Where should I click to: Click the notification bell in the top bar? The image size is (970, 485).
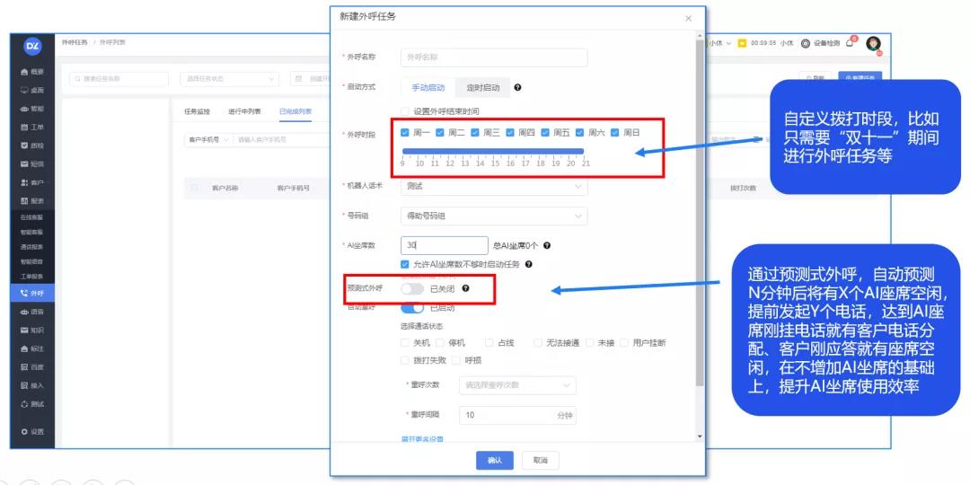click(850, 43)
